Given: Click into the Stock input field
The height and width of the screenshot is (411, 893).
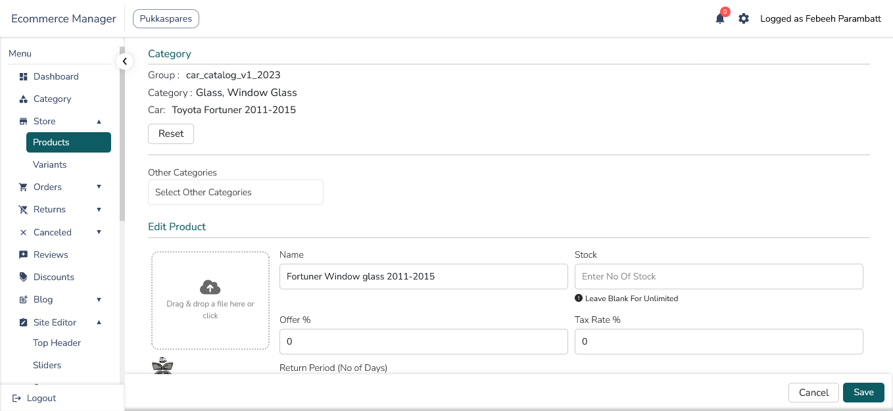Looking at the screenshot, I should (x=718, y=277).
